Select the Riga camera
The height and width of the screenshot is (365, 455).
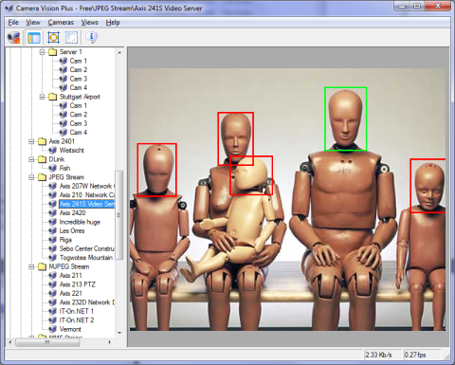[65, 240]
